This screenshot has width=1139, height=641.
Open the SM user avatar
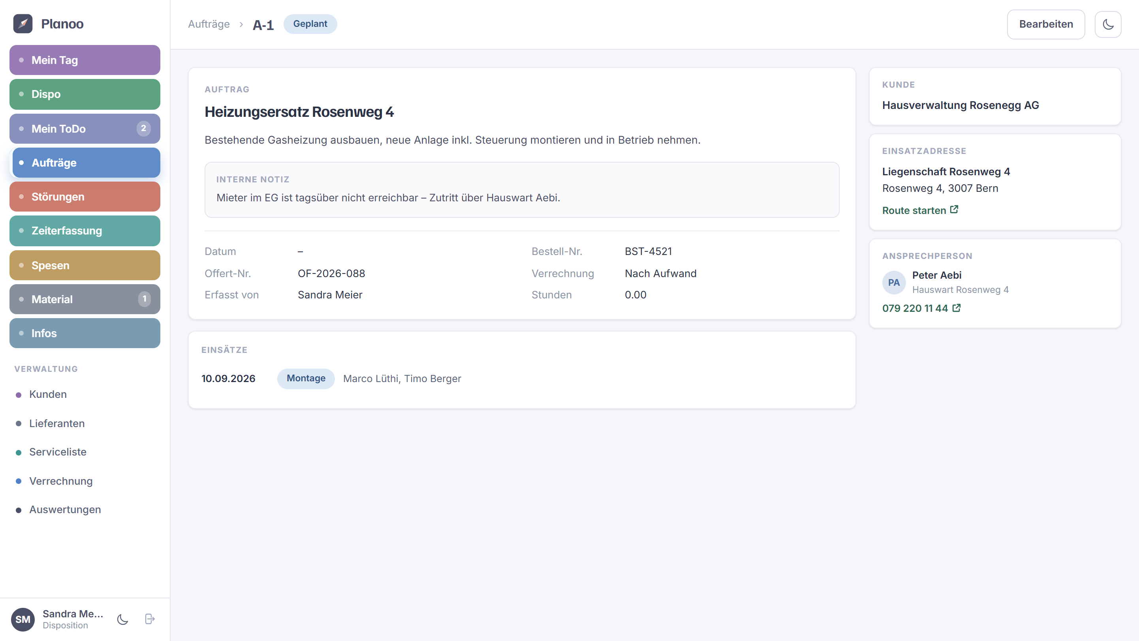tap(23, 619)
